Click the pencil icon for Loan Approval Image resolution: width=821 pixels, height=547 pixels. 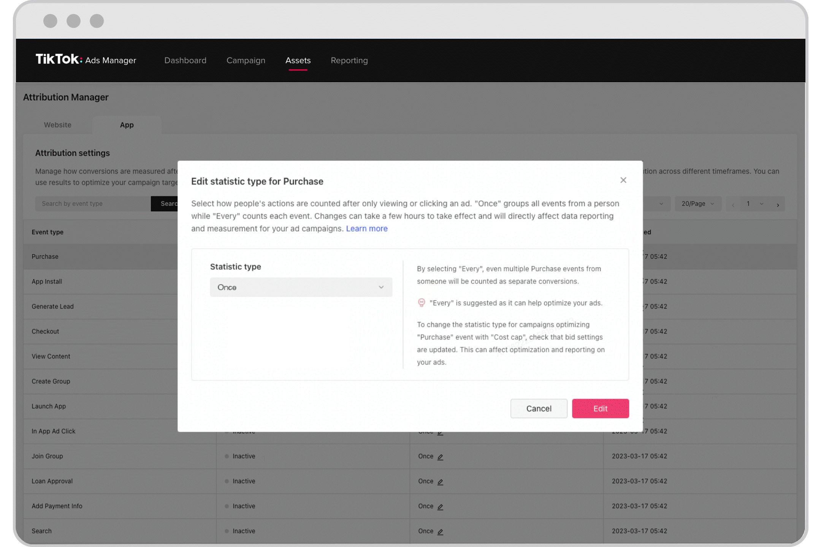(x=440, y=482)
